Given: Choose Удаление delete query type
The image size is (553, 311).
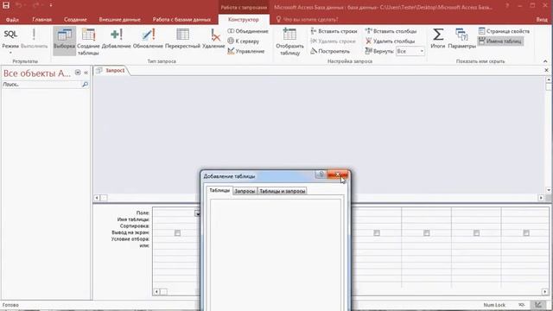Looking at the screenshot, I should point(213,39).
